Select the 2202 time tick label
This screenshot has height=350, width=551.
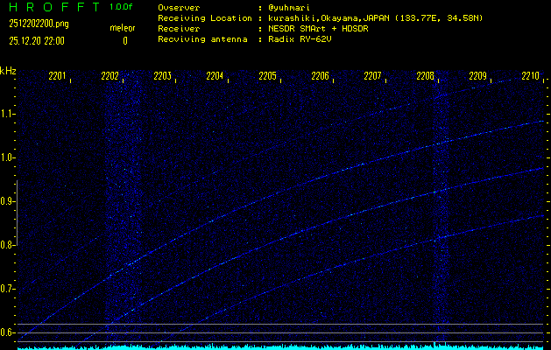point(110,77)
